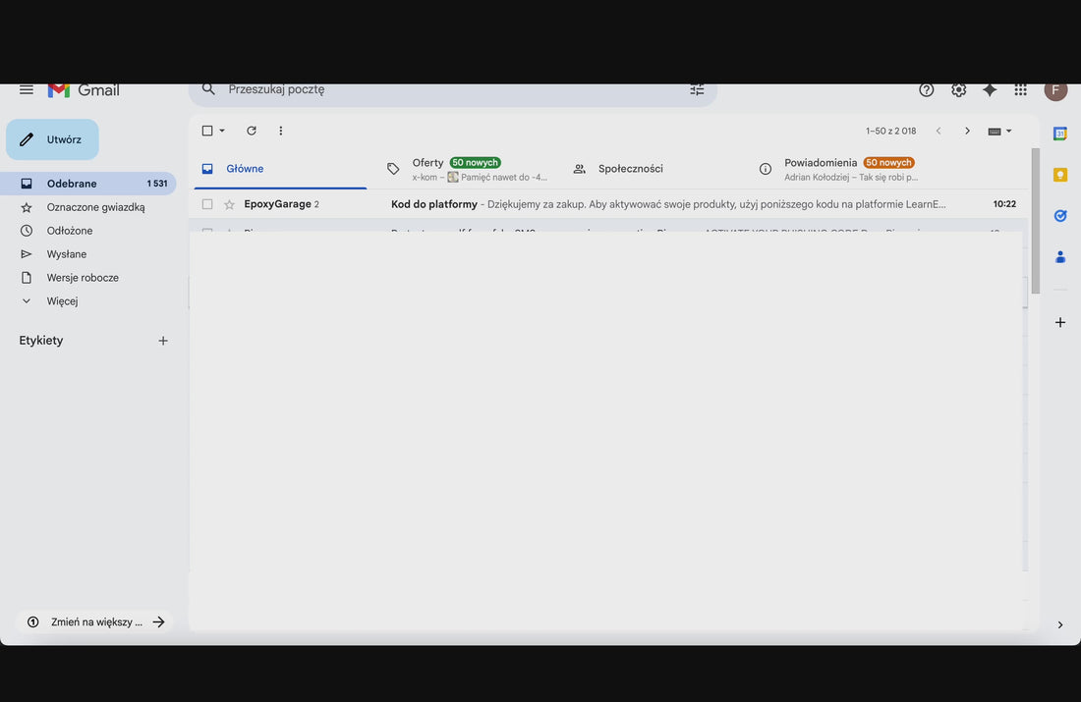Image resolution: width=1081 pixels, height=702 pixels.
Task: Open the main menu hamburger icon
Action: tap(27, 89)
